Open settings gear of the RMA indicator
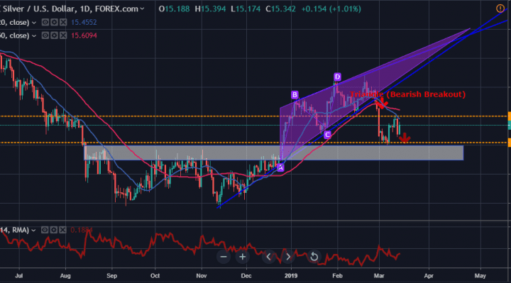This screenshot has width=511, height=283. 53,231
